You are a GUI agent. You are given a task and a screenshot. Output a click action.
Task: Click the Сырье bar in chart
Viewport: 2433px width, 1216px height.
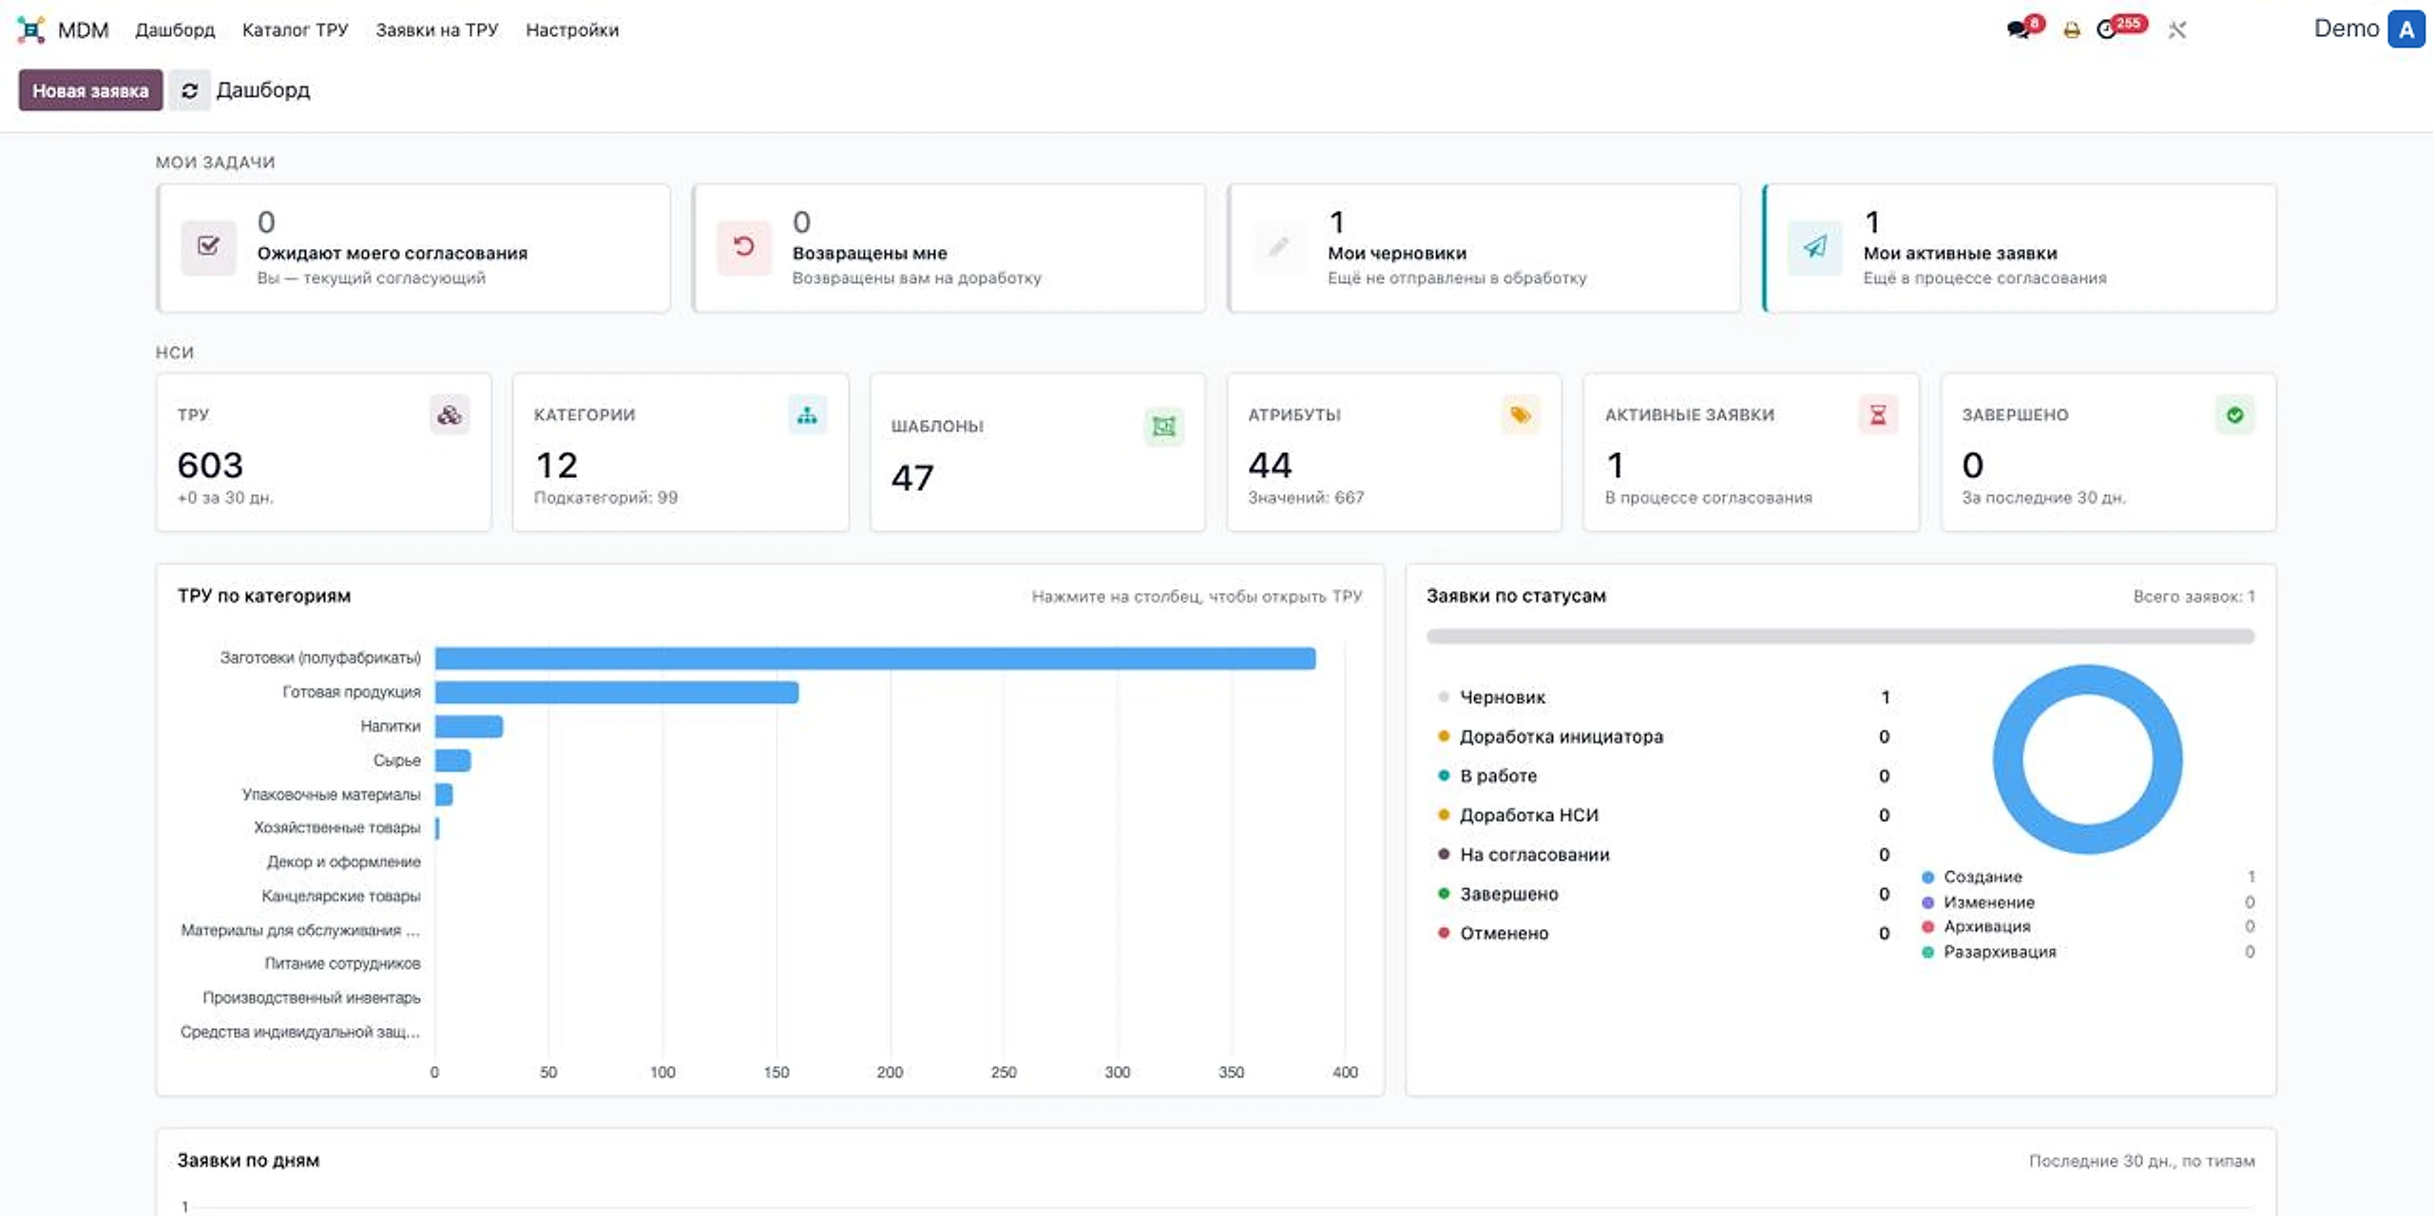tap(452, 760)
